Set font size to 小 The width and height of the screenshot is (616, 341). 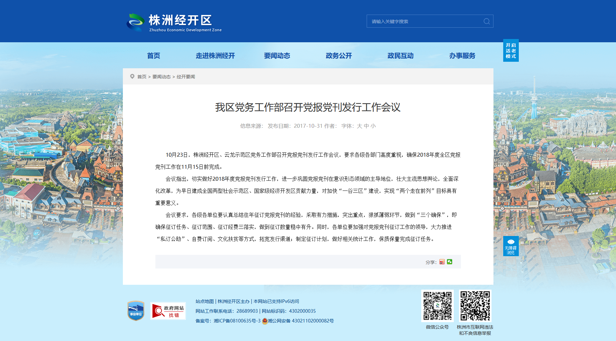[373, 126]
